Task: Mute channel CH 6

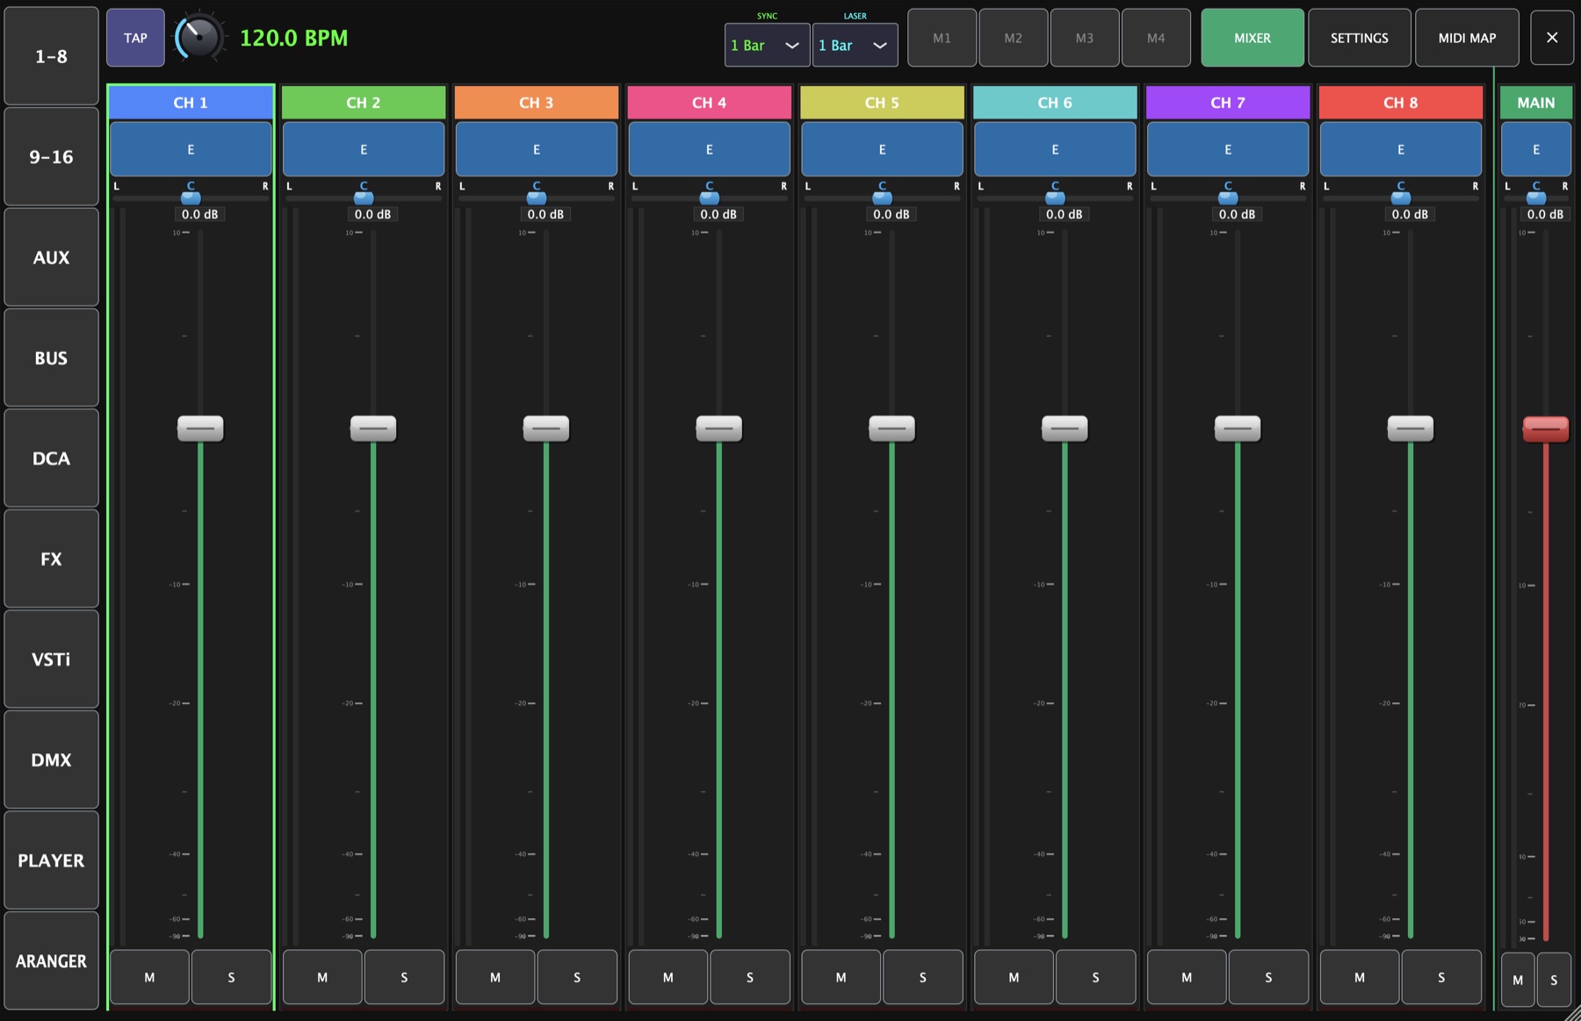Action: (x=1014, y=977)
